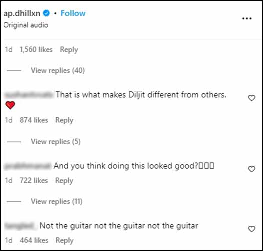Expand View replies (11)

click(x=56, y=201)
